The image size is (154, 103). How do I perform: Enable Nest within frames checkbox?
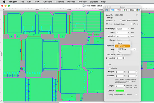click(x=121, y=20)
